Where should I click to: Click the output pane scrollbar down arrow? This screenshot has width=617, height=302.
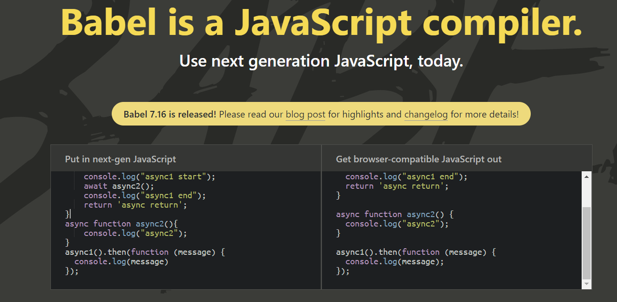click(x=586, y=284)
